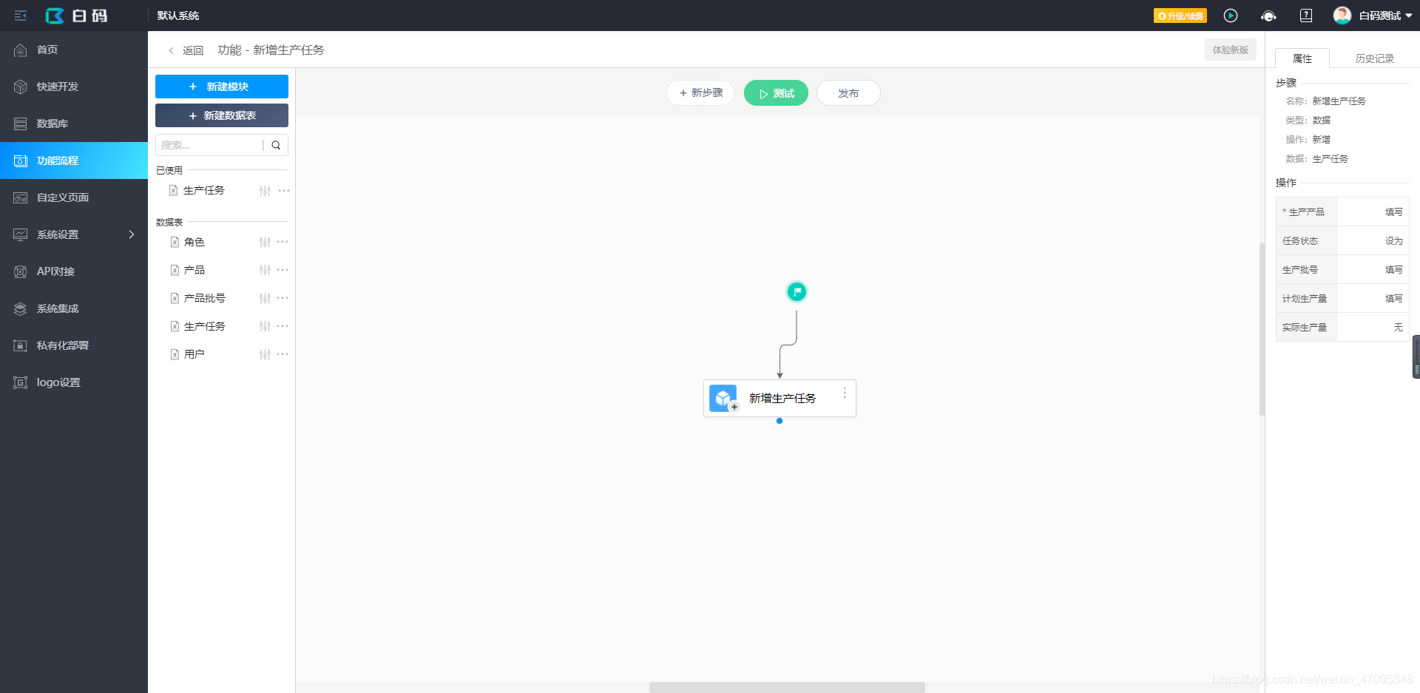Click the blue connector dot below the node
Image resolution: width=1420 pixels, height=693 pixels.
click(780, 421)
